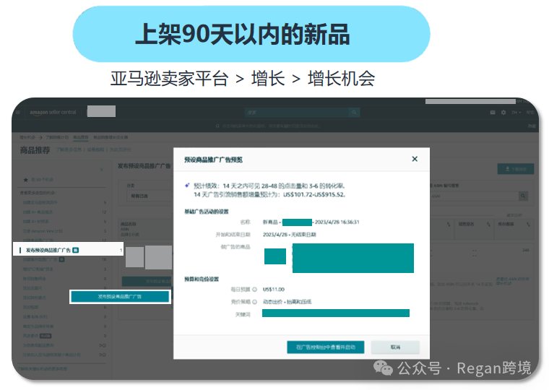Click 在广告控制台中查看并启动 button
The image size is (549, 390).
(x=326, y=347)
